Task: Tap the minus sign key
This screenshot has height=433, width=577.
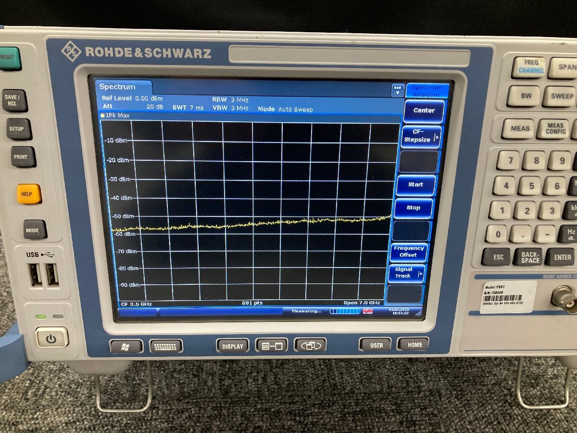Action: 545,234
